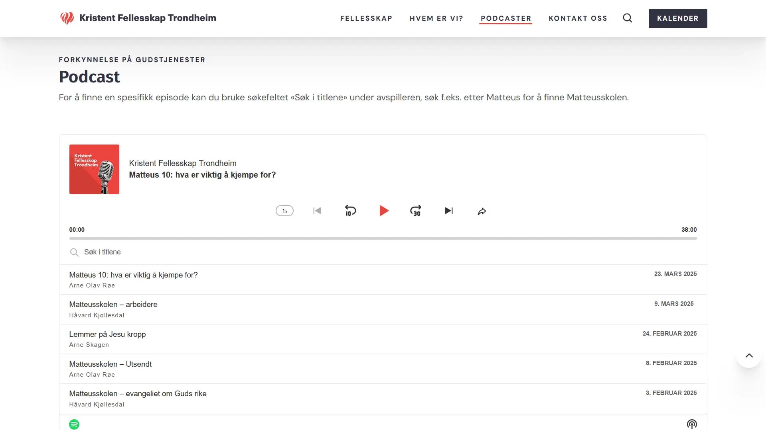
Task: Click the speaker name Arne Skagen
Action: [89, 345]
